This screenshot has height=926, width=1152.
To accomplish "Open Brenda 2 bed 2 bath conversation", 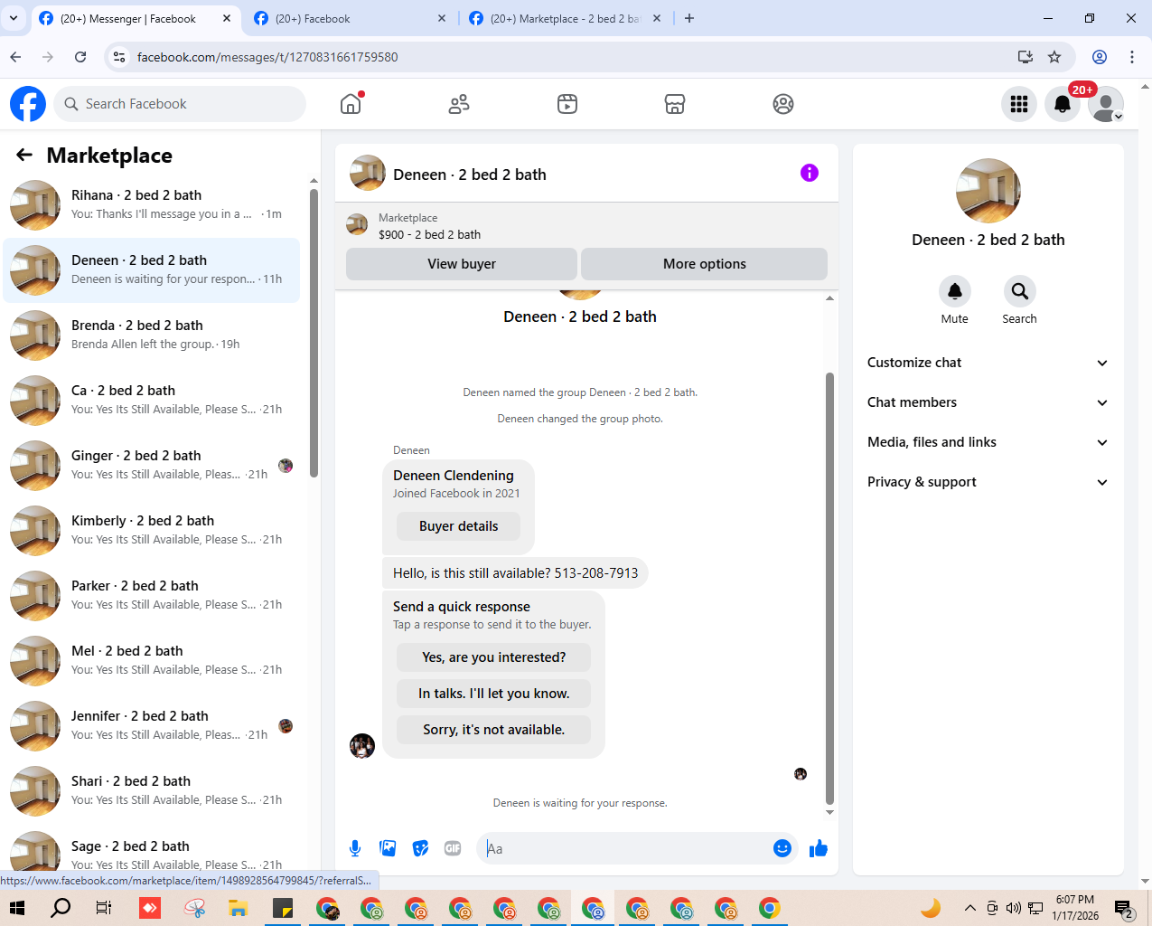I will pyautogui.click(x=152, y=335).
